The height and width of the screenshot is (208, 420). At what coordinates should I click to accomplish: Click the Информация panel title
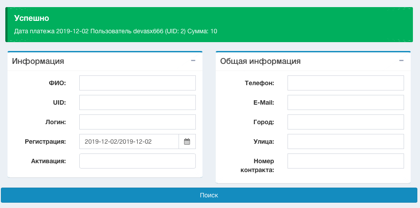coord(38,61)
